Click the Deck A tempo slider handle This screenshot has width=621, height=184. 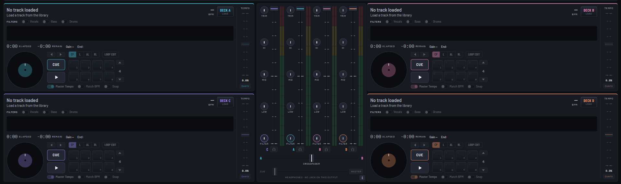coord(245,44)
